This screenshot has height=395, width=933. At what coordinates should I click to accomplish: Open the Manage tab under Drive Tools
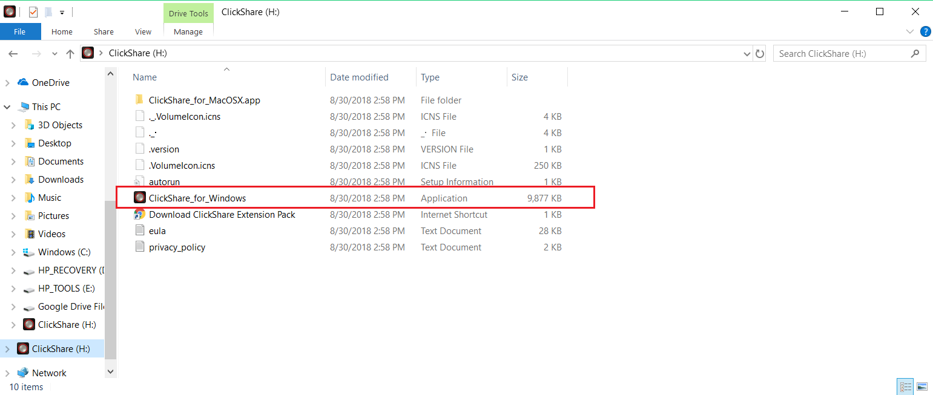[188, 31]
